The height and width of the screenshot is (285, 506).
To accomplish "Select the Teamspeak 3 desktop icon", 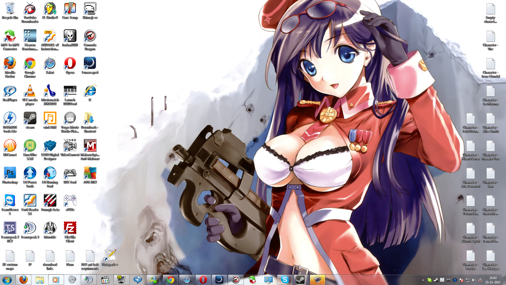I will [x=30, y=230].
